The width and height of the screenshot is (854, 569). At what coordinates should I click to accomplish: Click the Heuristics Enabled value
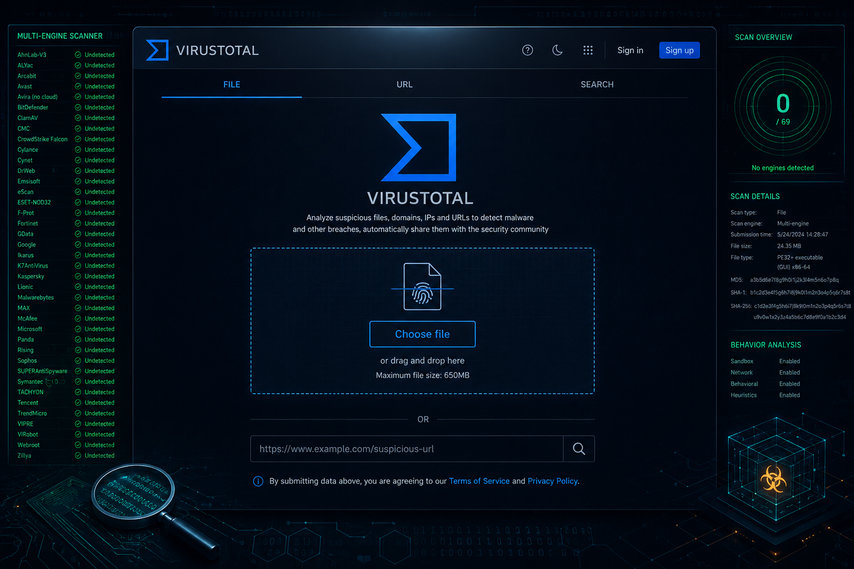coord(790,396)
